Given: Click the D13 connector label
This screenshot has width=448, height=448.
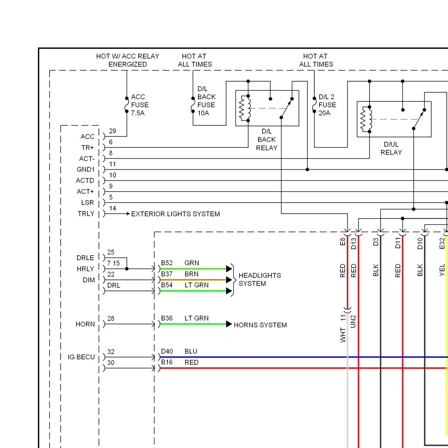Looking at the screenshot, I should [x=354, y=243].
